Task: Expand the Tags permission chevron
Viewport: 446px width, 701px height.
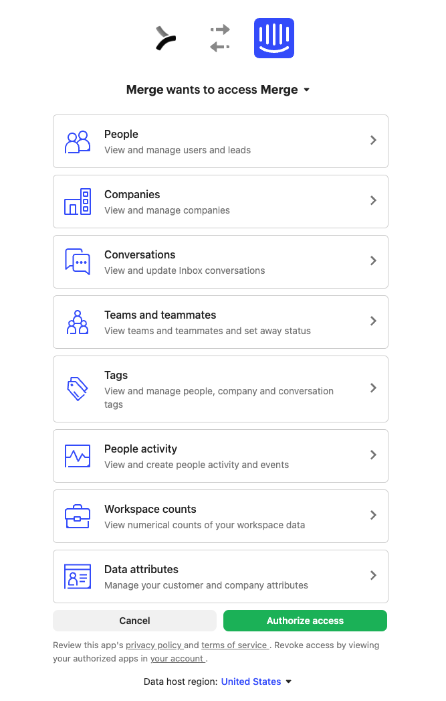Action: (x=373, y=388)
